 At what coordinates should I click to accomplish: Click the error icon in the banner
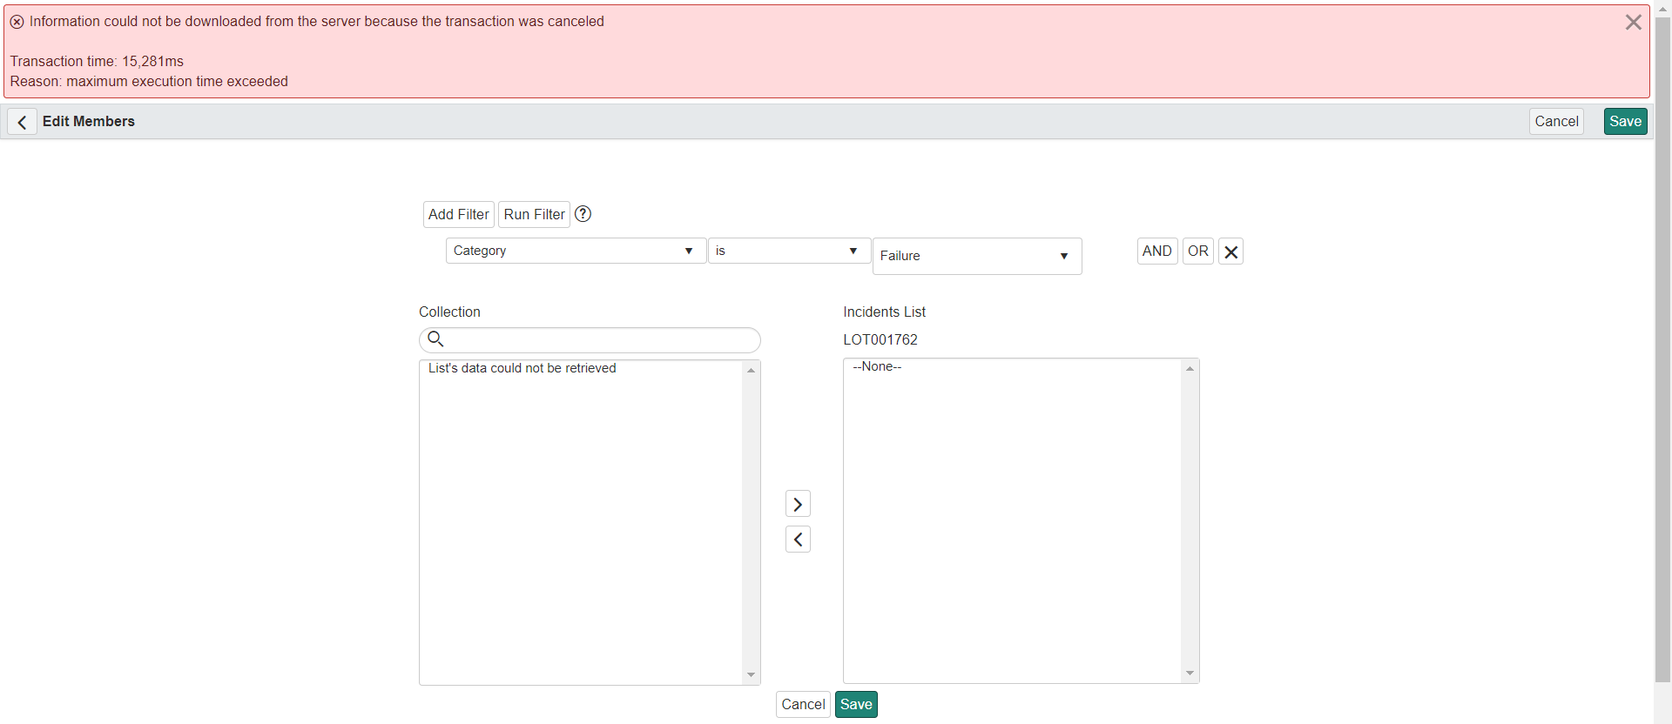coord(17,22)
